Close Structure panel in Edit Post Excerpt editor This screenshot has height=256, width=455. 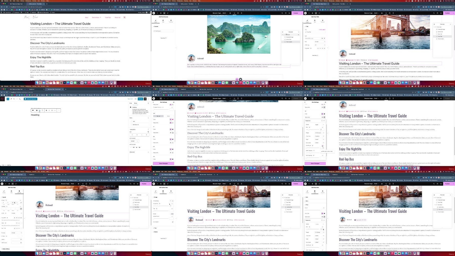pyautogui.click(x=299, y=32)
